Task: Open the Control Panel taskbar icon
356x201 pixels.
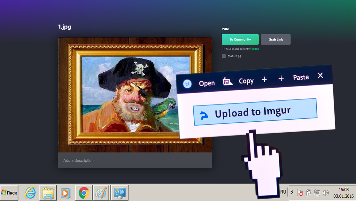Action: tap(120, 193)
